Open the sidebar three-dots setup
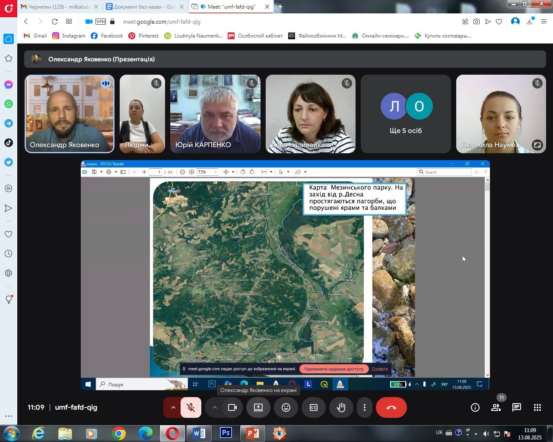 [x=9, y=417]
